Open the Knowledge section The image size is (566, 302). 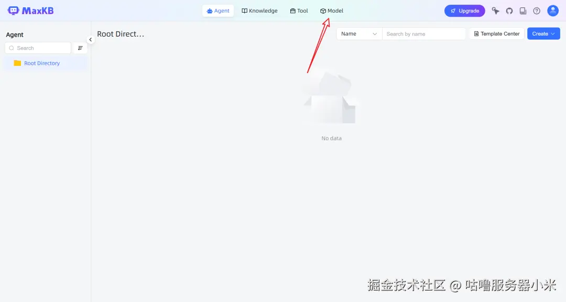coord(259,10)
